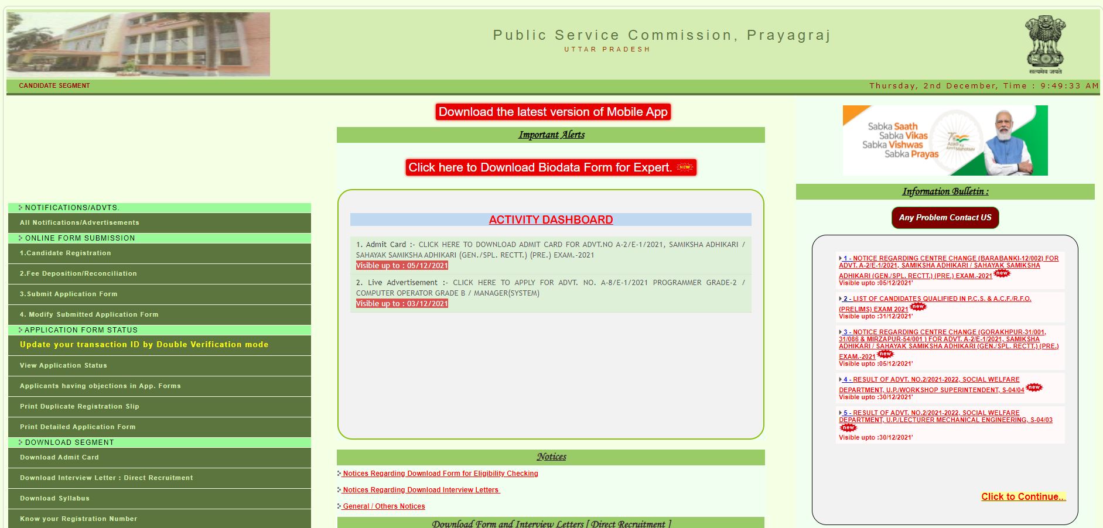
Task: Select 2.Fee Deposition/Reconciliation
Action: click(159, 274)
